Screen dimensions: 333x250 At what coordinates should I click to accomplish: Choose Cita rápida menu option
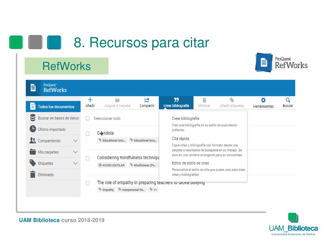[x=180, y=138]
